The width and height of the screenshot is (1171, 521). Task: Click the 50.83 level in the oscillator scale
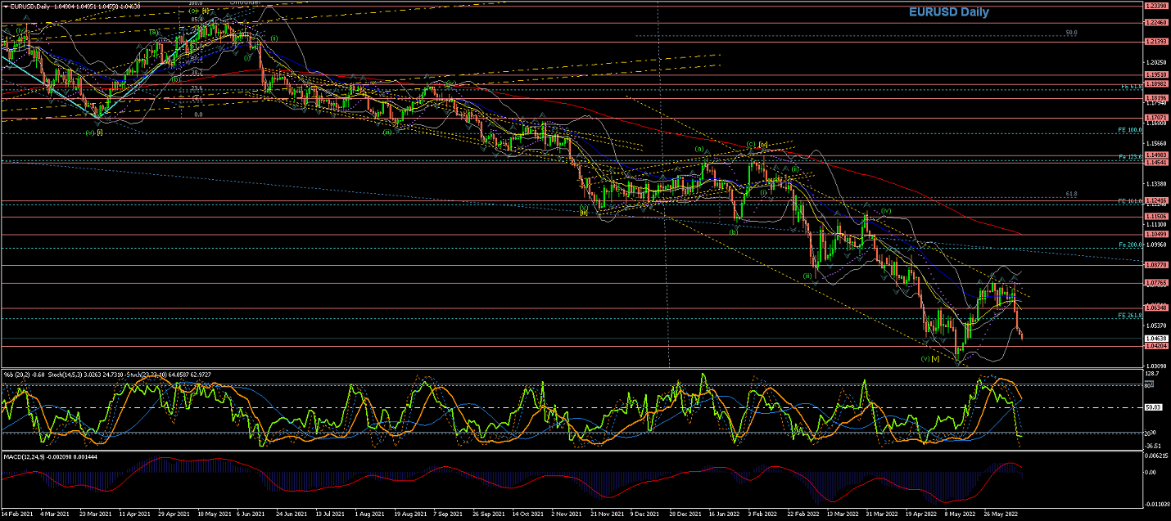(x=1154, y=407)
